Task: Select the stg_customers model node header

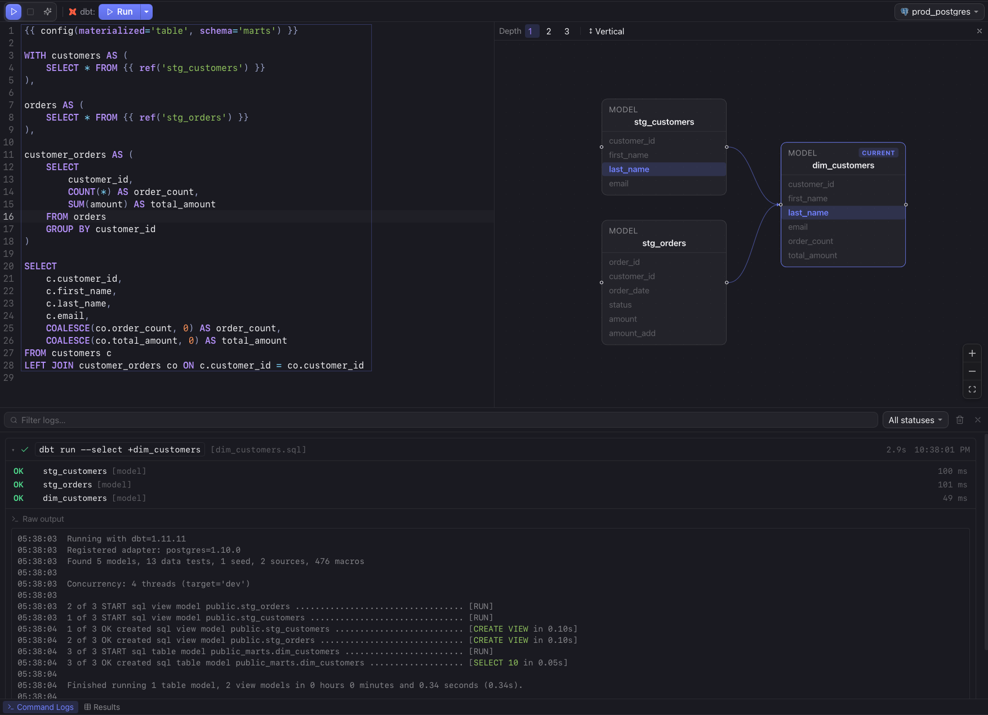Action: click(664, 116)
